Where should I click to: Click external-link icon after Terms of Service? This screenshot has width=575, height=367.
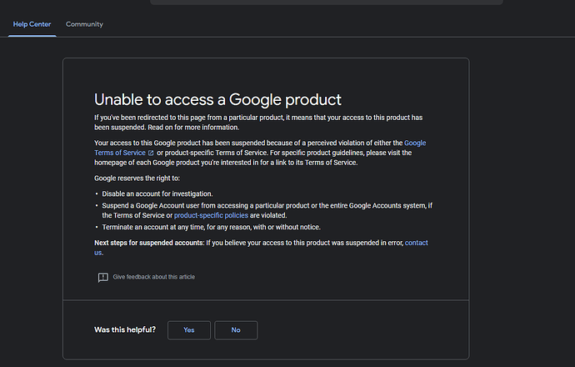[151, 153]
